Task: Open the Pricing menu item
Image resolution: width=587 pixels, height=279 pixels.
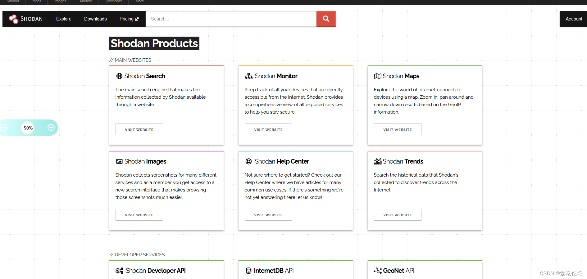Action: coord(129,19)
